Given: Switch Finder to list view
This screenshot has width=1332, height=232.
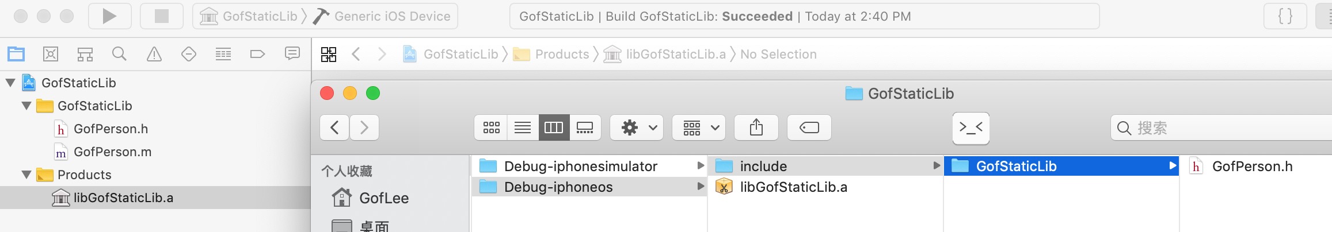Looking at the screenshot, I should tap(523, 127).
